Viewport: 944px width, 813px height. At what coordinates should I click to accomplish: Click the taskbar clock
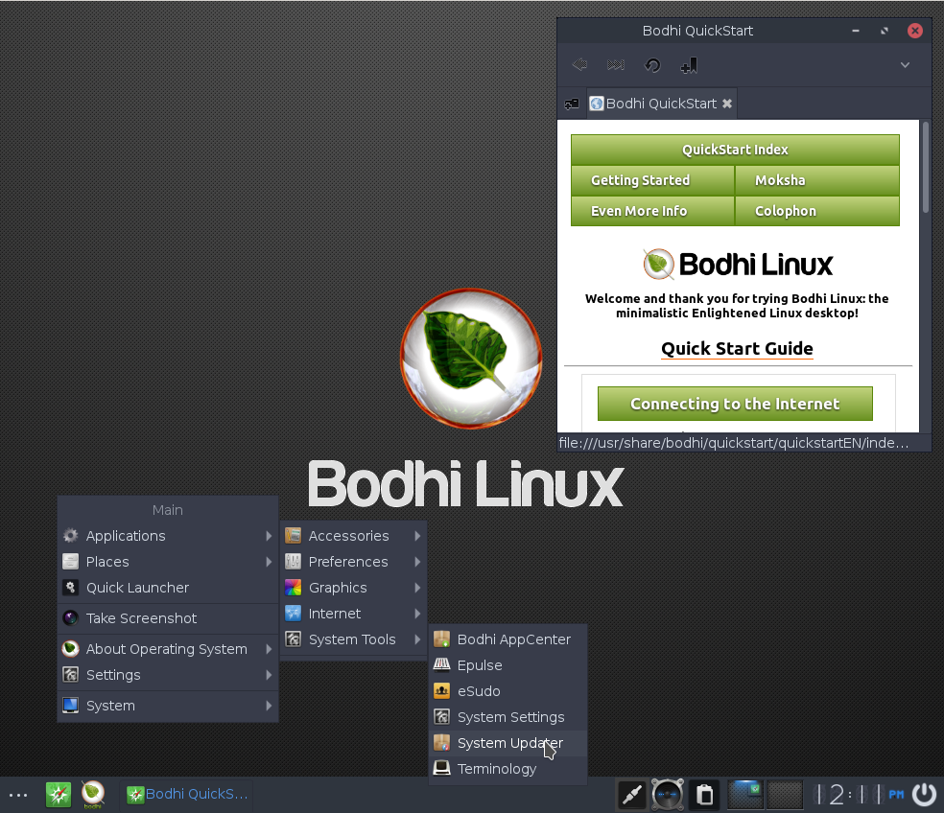coord(858,795)
